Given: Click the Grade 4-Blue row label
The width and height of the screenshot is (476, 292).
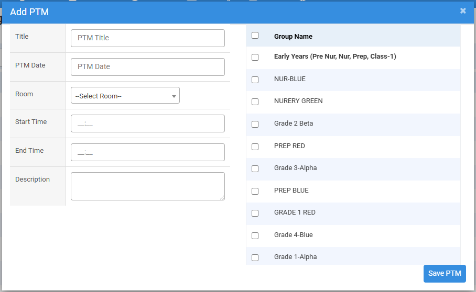Looking at the screenshot, I should point(293,235).
